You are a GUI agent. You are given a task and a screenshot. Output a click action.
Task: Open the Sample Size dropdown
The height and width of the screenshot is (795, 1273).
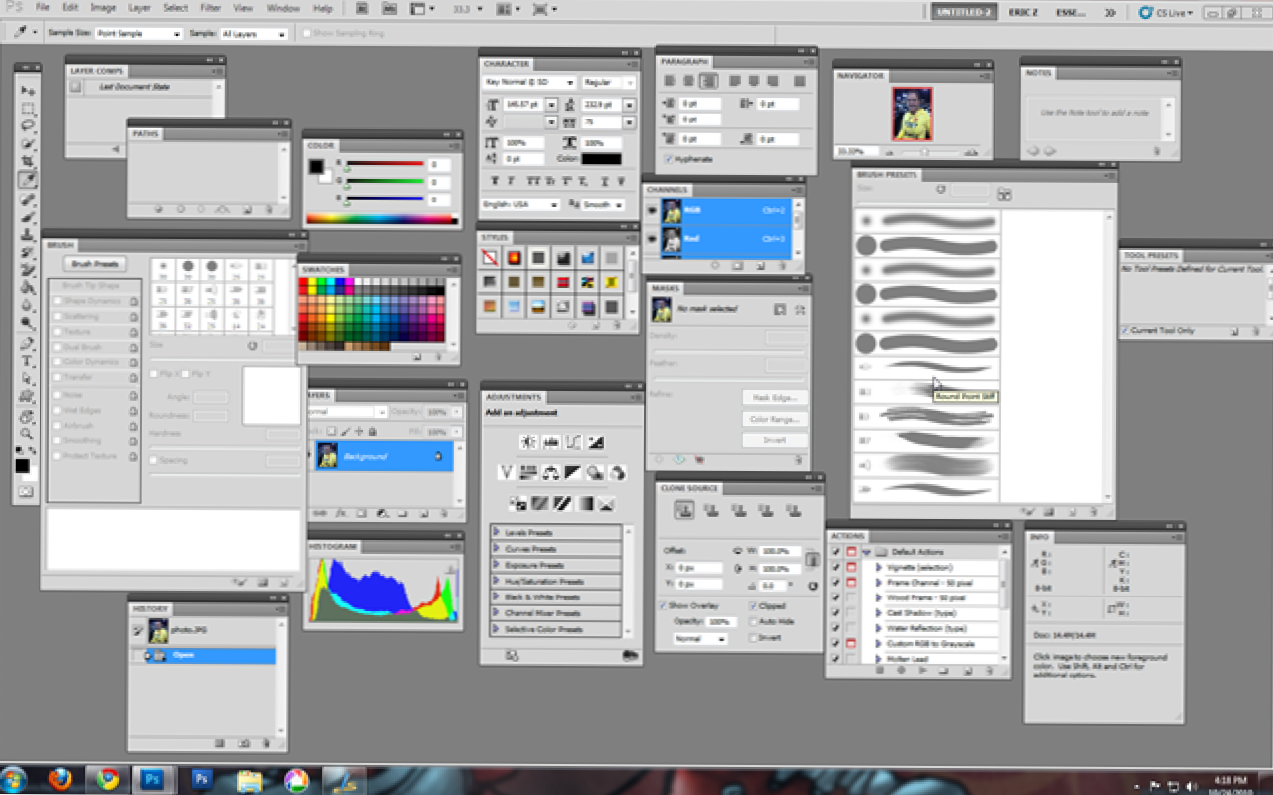(138, 34)
